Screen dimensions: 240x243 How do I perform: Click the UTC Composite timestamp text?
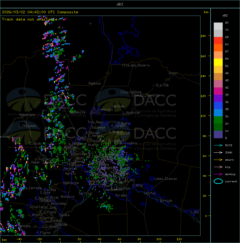(40, 12)
